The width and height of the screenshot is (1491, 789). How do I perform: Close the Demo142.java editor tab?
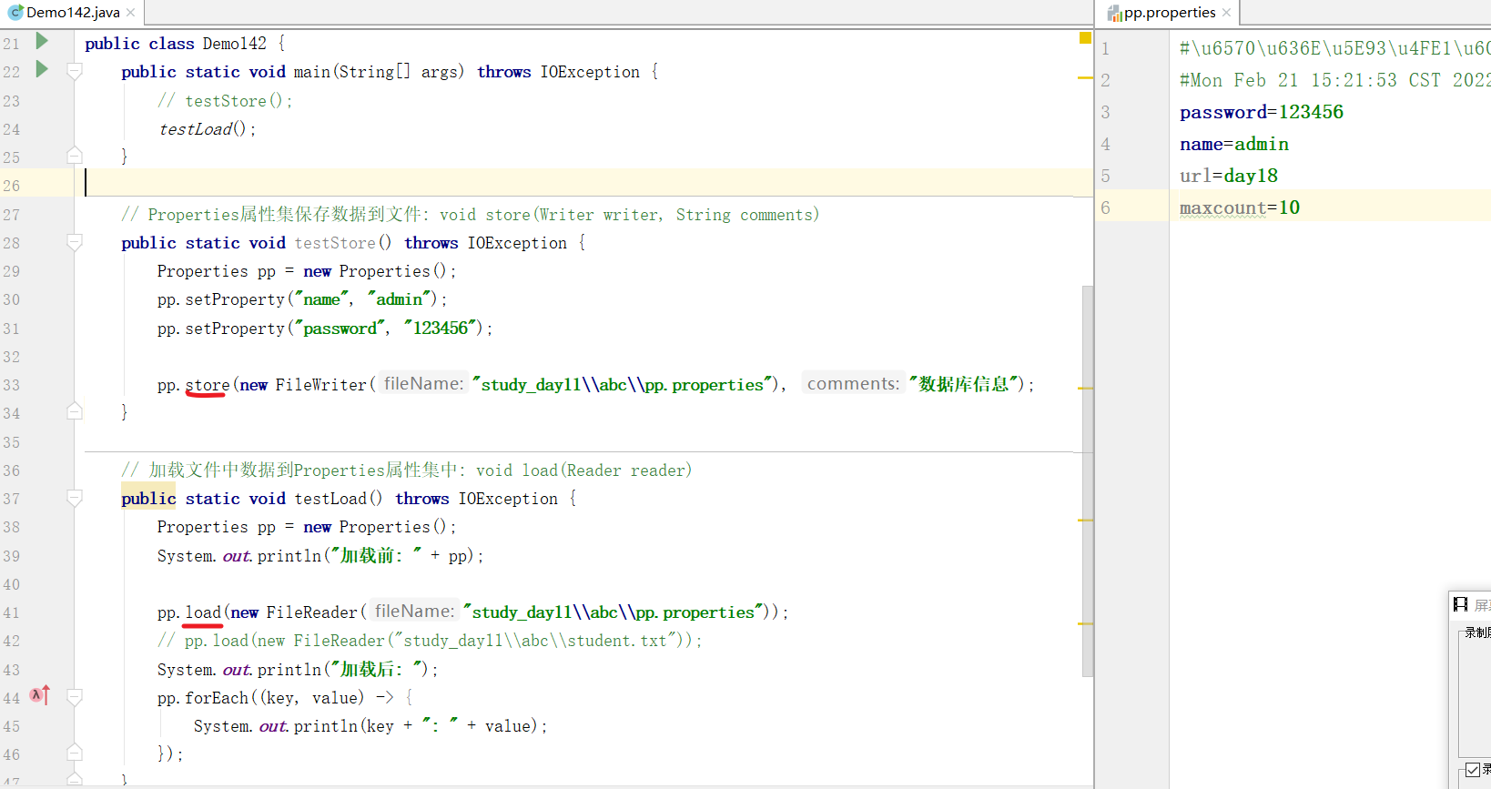click(x=131, y=13)
